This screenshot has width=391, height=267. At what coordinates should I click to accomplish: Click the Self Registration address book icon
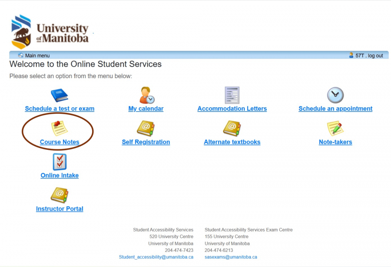click(x=146, y=129)
